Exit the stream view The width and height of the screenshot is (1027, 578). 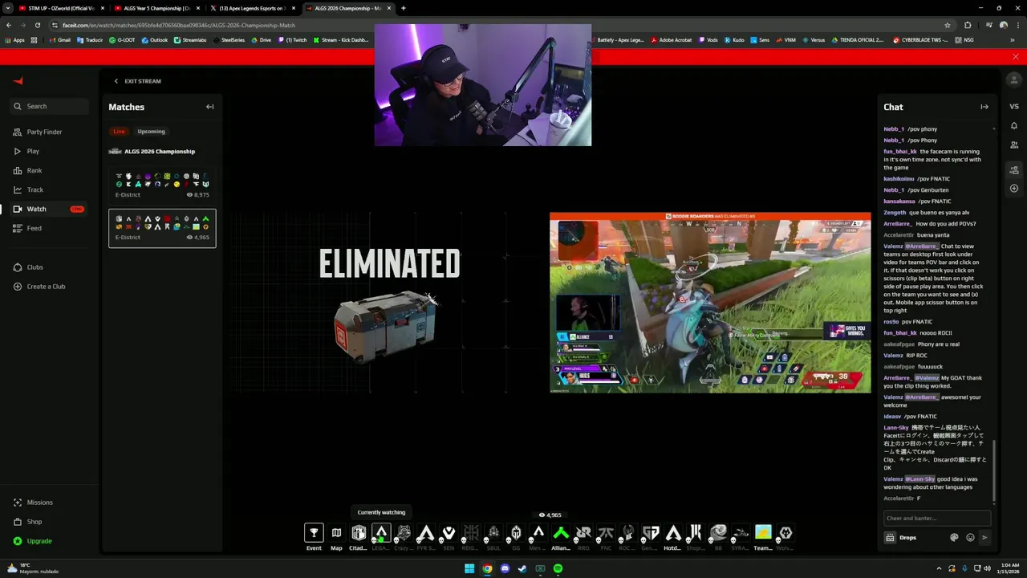[x=137, y=81]
